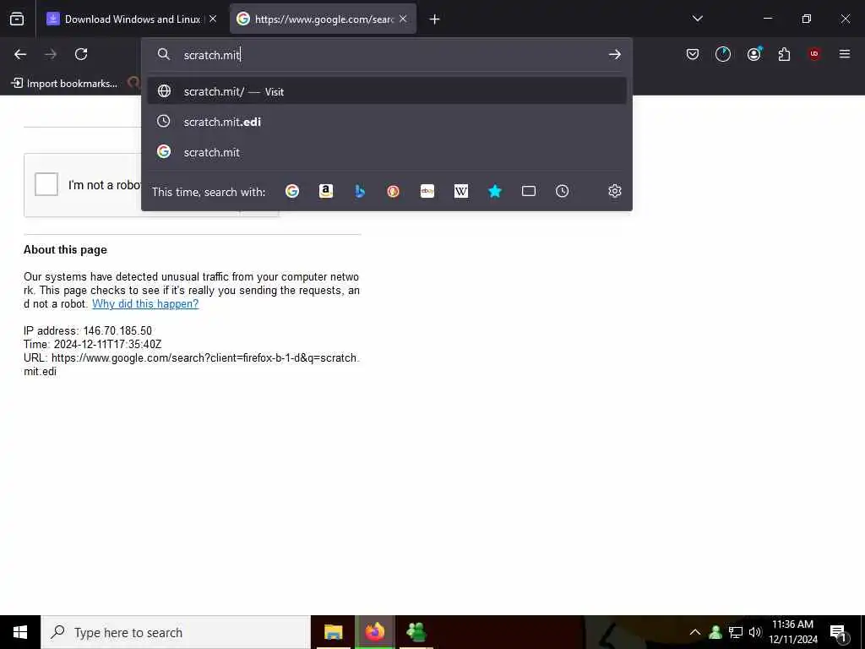Image resolution: width=865 pixels, height=649 pixels.
Task: Search this time with Bing
Action: 360,191
